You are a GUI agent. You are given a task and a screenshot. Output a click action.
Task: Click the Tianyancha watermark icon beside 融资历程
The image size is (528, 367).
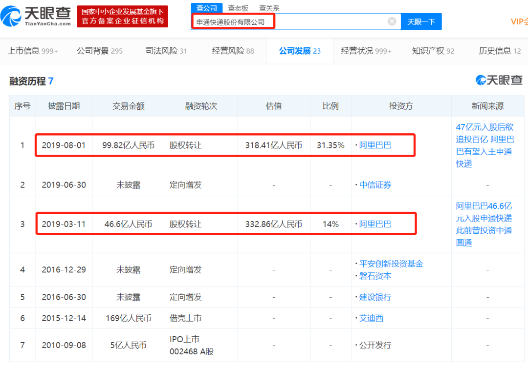[481, 81]
